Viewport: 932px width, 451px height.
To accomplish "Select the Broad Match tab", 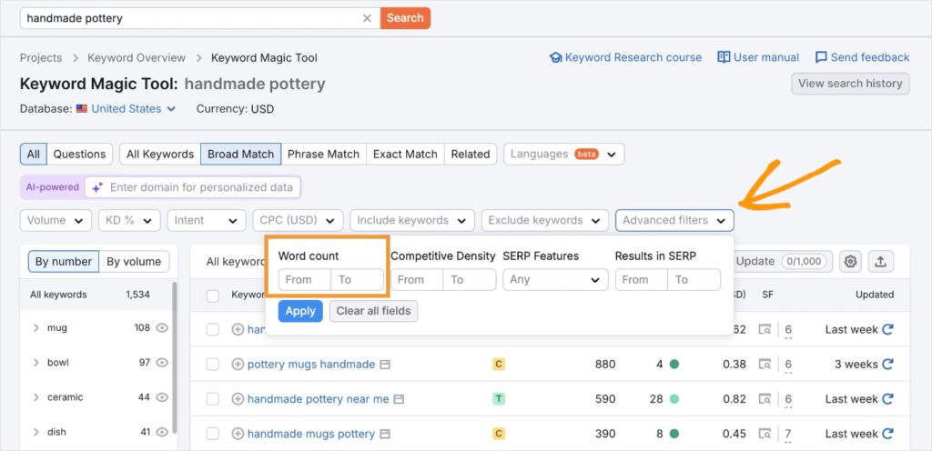I will point(240,155).
